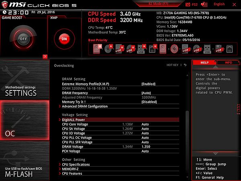Change Extreme Memory Profile (X.M.P) Enabled value
241x181 pixels.
[x=148, y=84]
